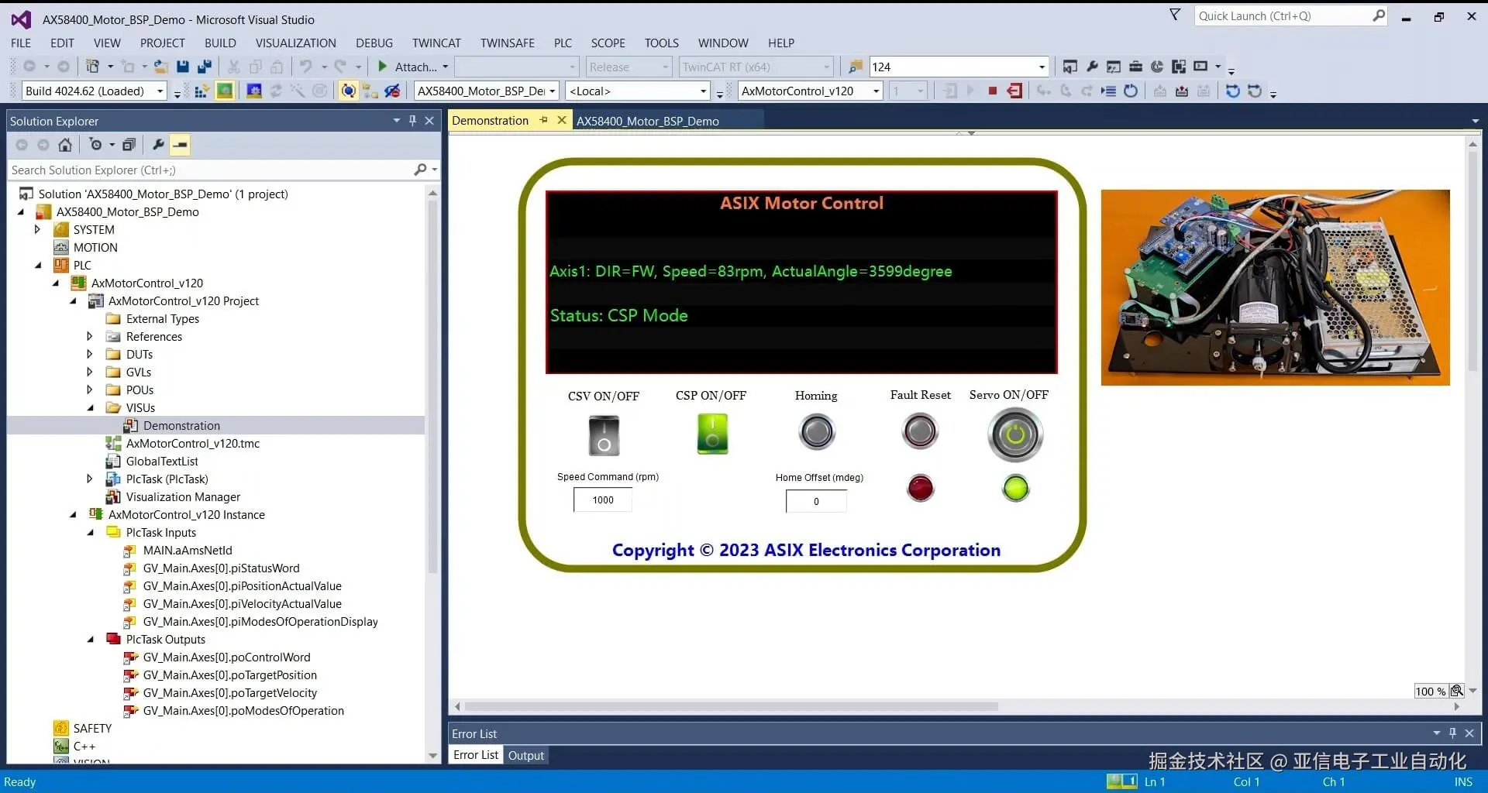Screen dimensions: 1488x793
Task: Click inside the Speed Command input field
Action: (602, 499)
